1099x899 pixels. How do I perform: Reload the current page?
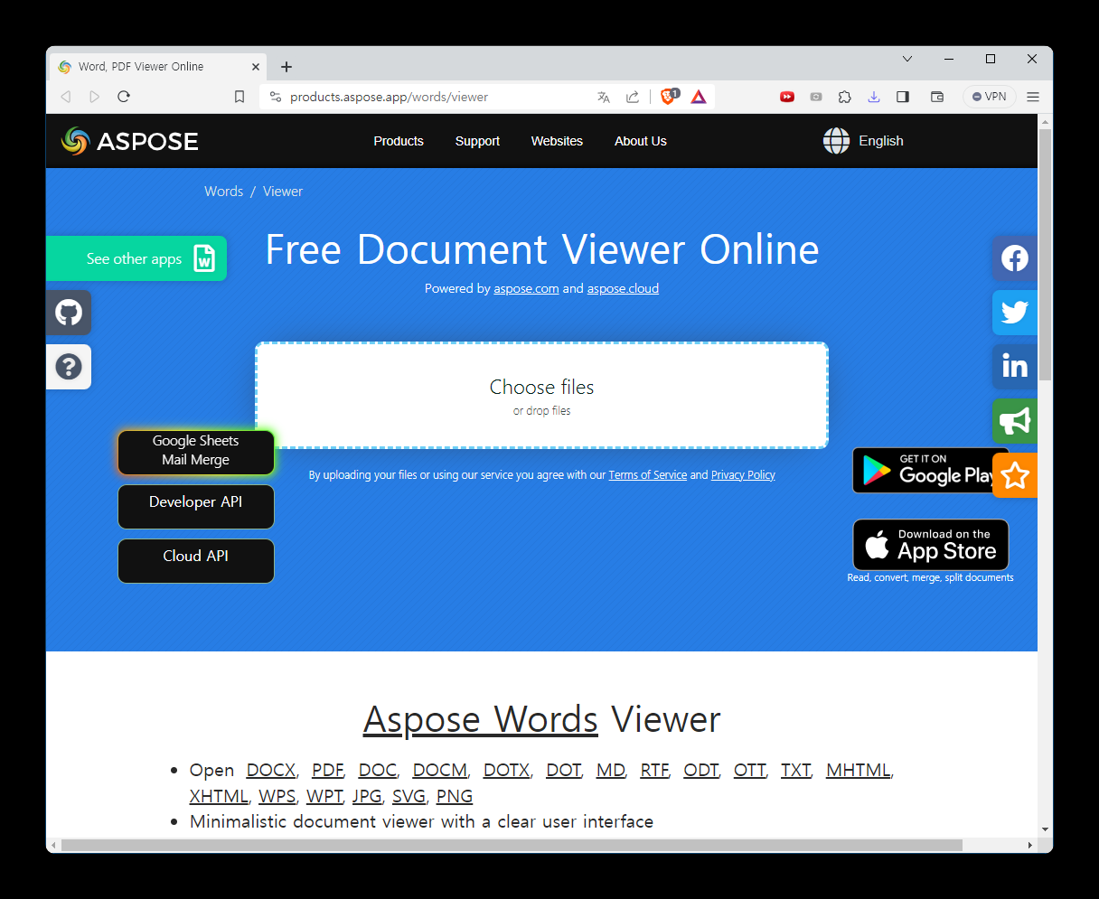coord(124,97)
